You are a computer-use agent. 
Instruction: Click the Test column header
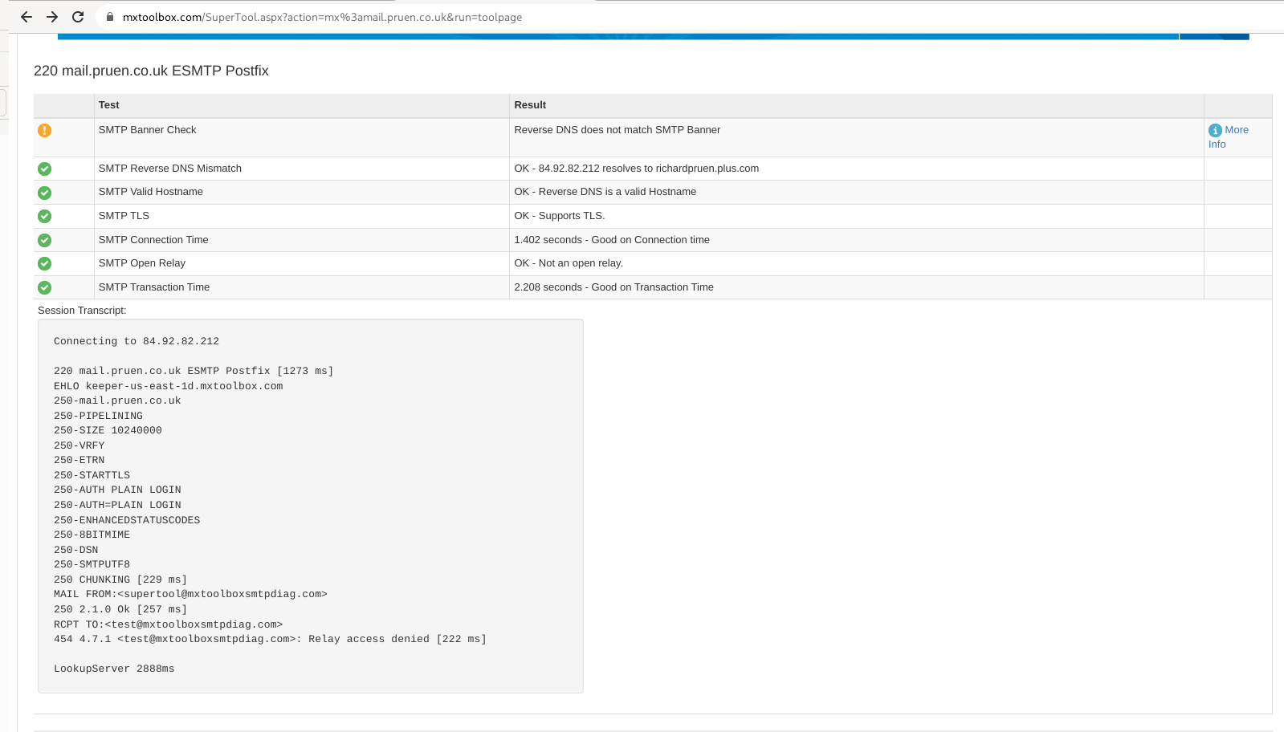click(109, 105)
